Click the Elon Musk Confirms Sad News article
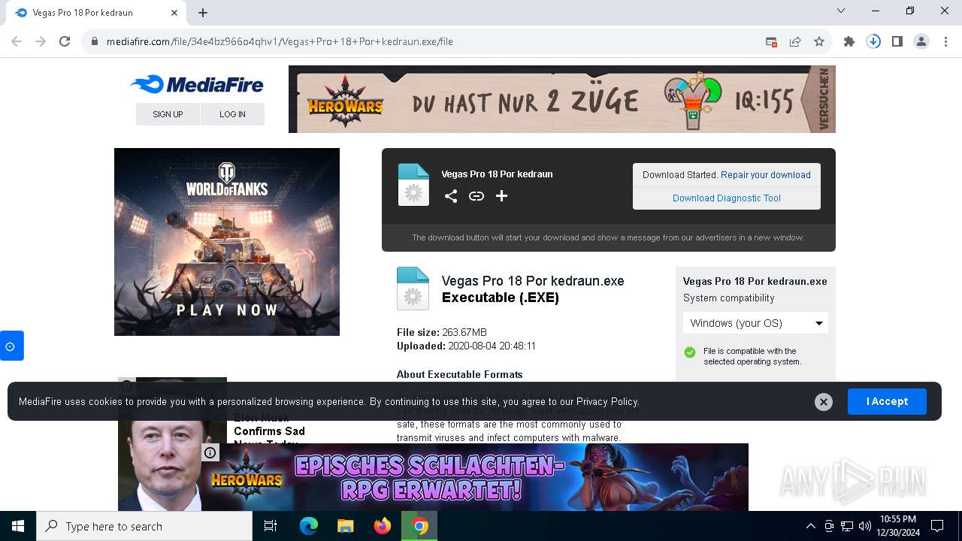Screen dimensions: 962x541 point(269,431)
